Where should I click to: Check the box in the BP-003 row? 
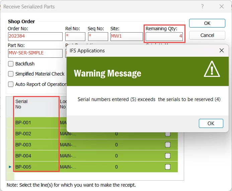168,145
